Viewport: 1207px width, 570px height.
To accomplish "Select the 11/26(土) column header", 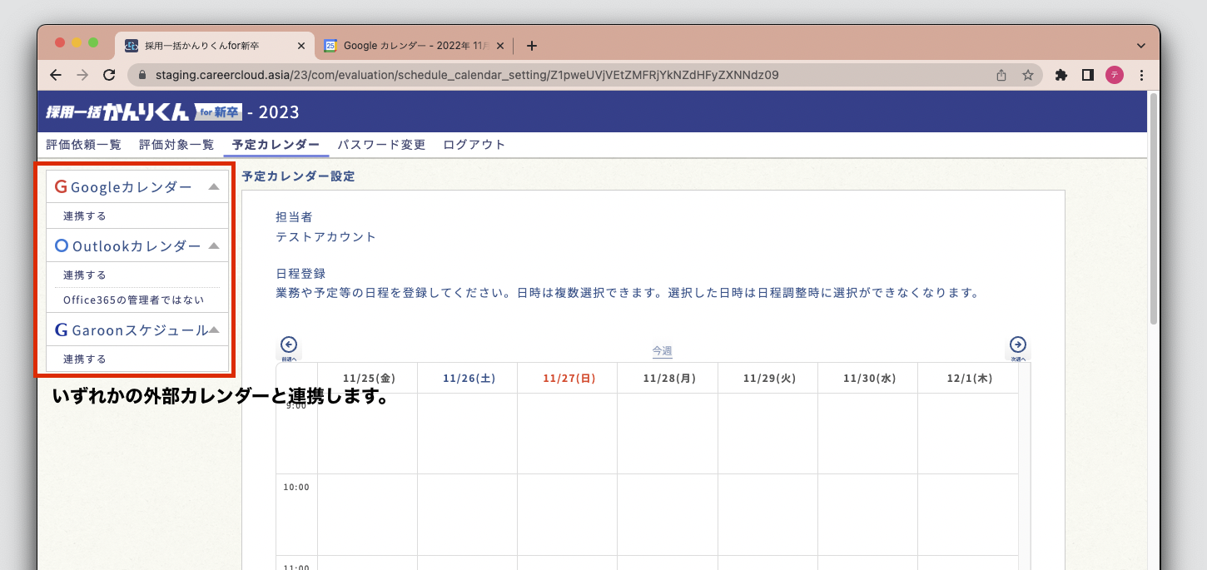I will click(469, 378).
